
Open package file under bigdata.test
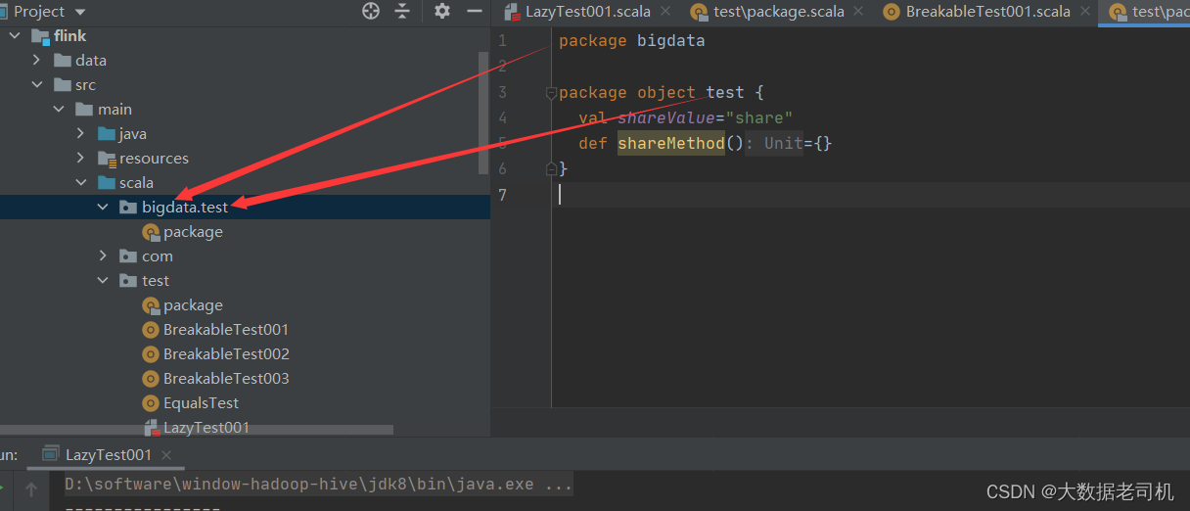pos(193,232)
